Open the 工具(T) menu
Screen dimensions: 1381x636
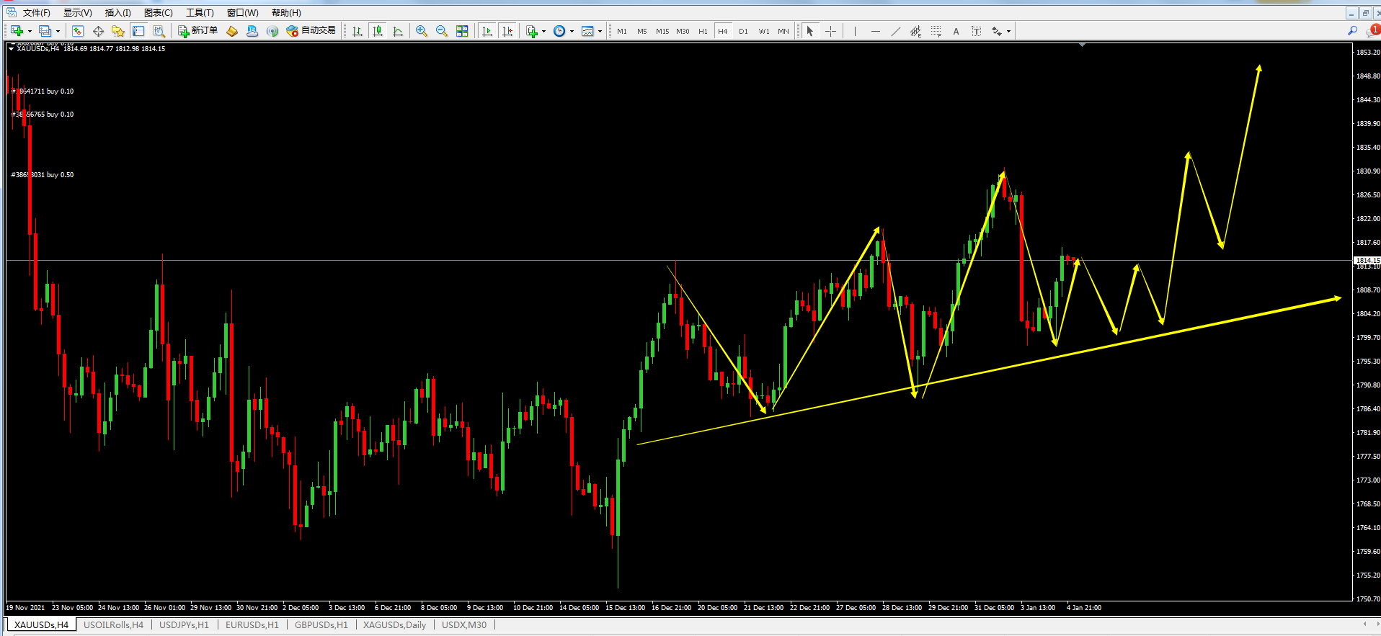200,13
